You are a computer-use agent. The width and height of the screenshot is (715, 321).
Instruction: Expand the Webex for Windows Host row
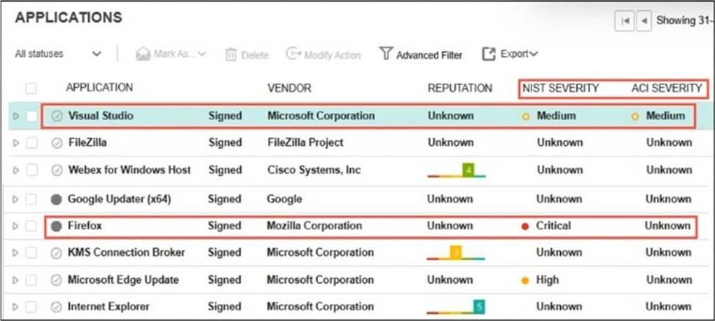[x=16, y=171]
